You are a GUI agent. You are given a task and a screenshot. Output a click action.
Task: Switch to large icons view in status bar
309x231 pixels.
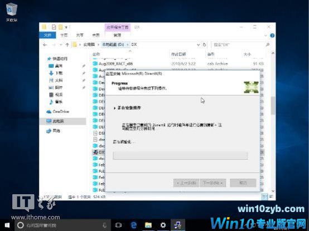(x=271, y=196)
